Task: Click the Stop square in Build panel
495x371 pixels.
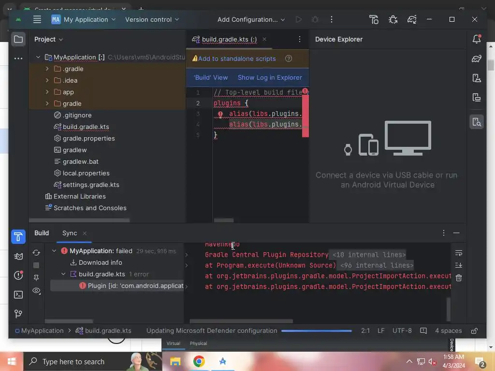Action: point(36,265)
